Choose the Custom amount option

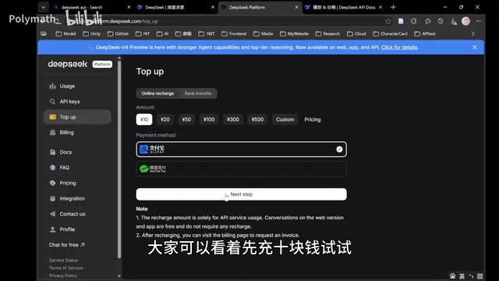[x=285, y=119]
